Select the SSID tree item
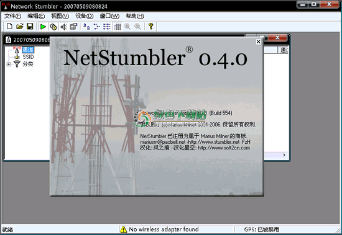 [28, 57]
